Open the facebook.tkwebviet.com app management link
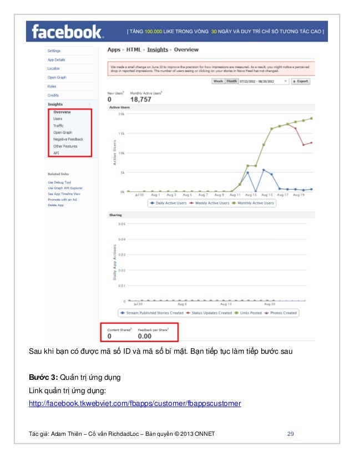This screenshot has height=458, width=354. coord(135,403)
